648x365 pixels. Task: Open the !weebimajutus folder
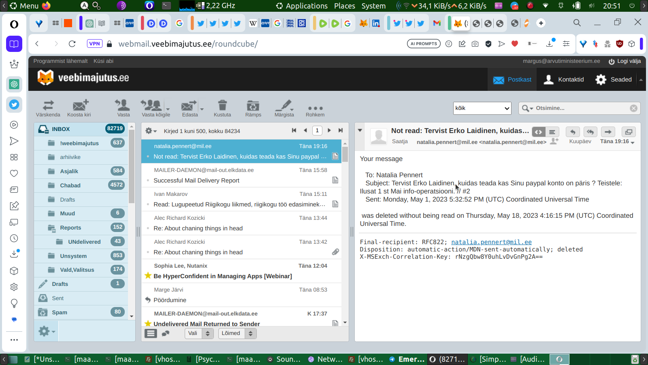(x=81, y=143)
